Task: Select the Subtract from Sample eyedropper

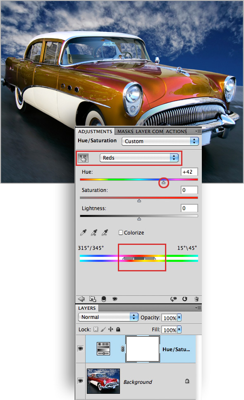Action: (x=105, y=232)
